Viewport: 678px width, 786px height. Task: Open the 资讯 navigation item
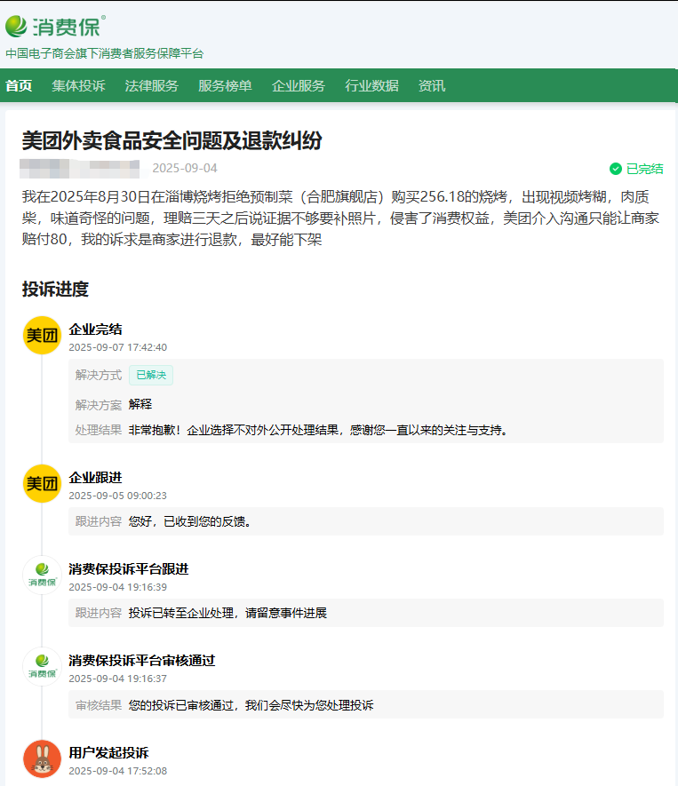432,86
